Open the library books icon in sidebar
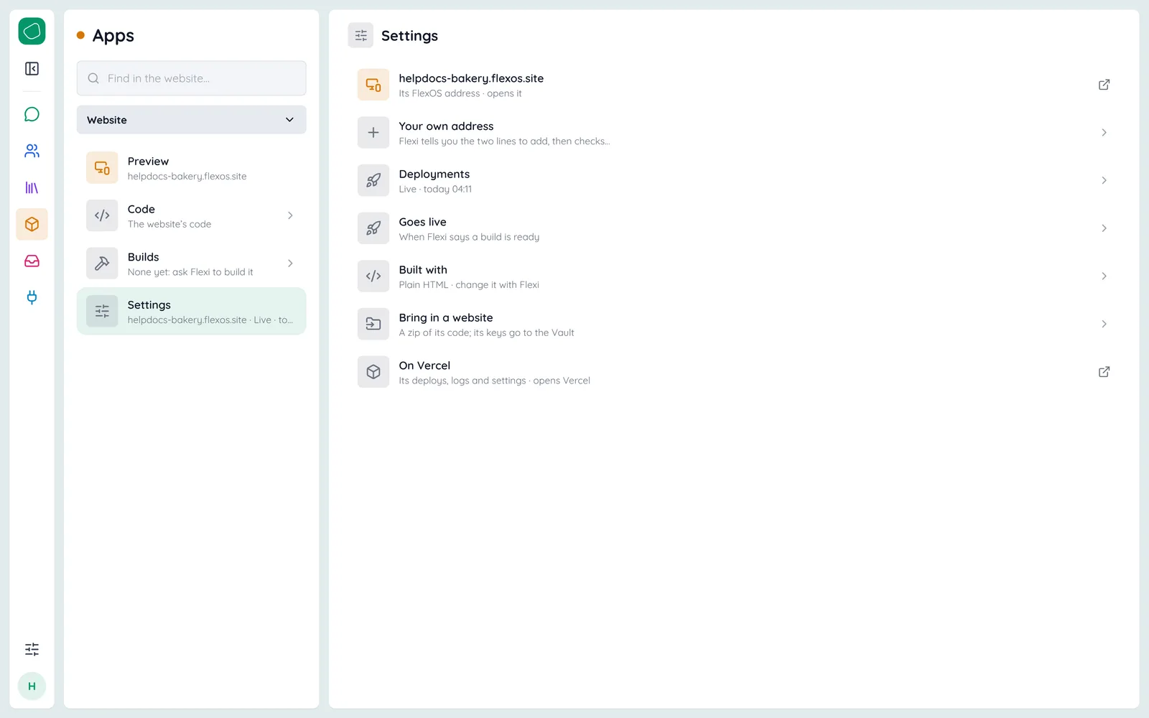 point(32,187)
